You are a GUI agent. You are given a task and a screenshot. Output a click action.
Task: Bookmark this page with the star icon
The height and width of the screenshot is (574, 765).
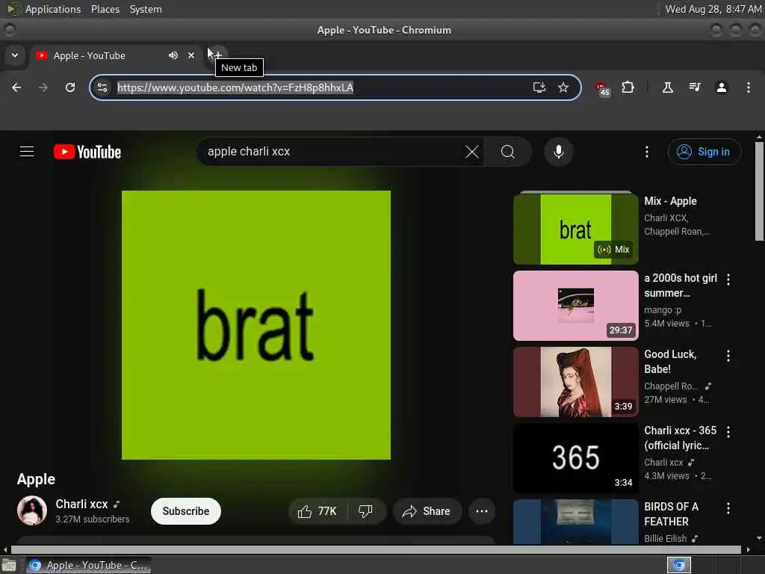(x=563, y=87)
